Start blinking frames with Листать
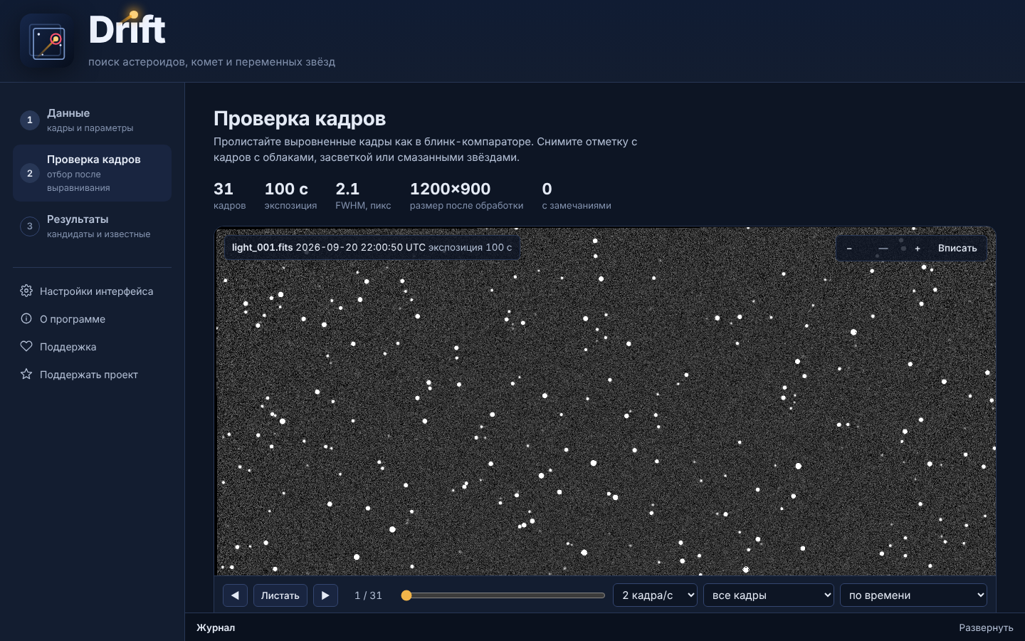 click(280, 595)
